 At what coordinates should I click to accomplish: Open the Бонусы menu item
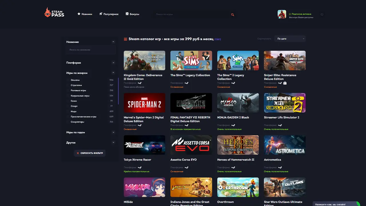click(x=134, y=14)
